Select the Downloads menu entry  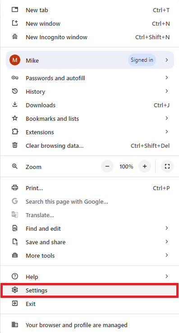click(89, 105)
